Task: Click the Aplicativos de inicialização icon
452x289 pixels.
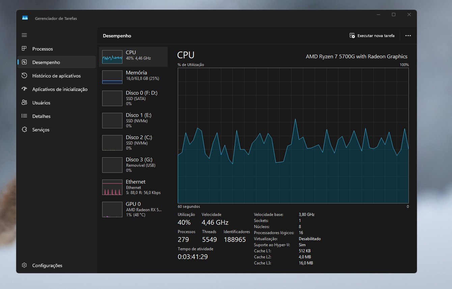Action: [24, 89]
